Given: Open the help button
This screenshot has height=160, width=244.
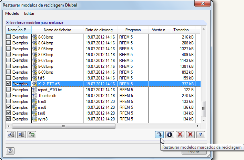Looking at the screenshot, I should (x=10, y=151).
